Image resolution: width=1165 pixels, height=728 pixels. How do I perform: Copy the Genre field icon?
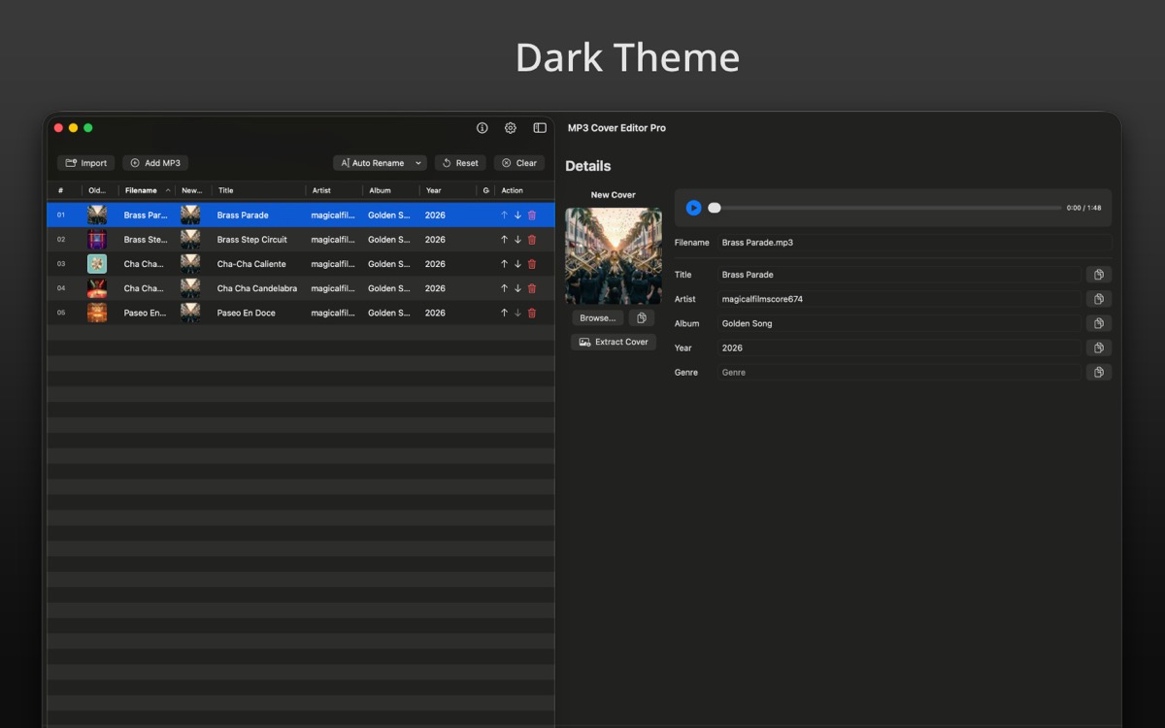[x=1099, y=372]
